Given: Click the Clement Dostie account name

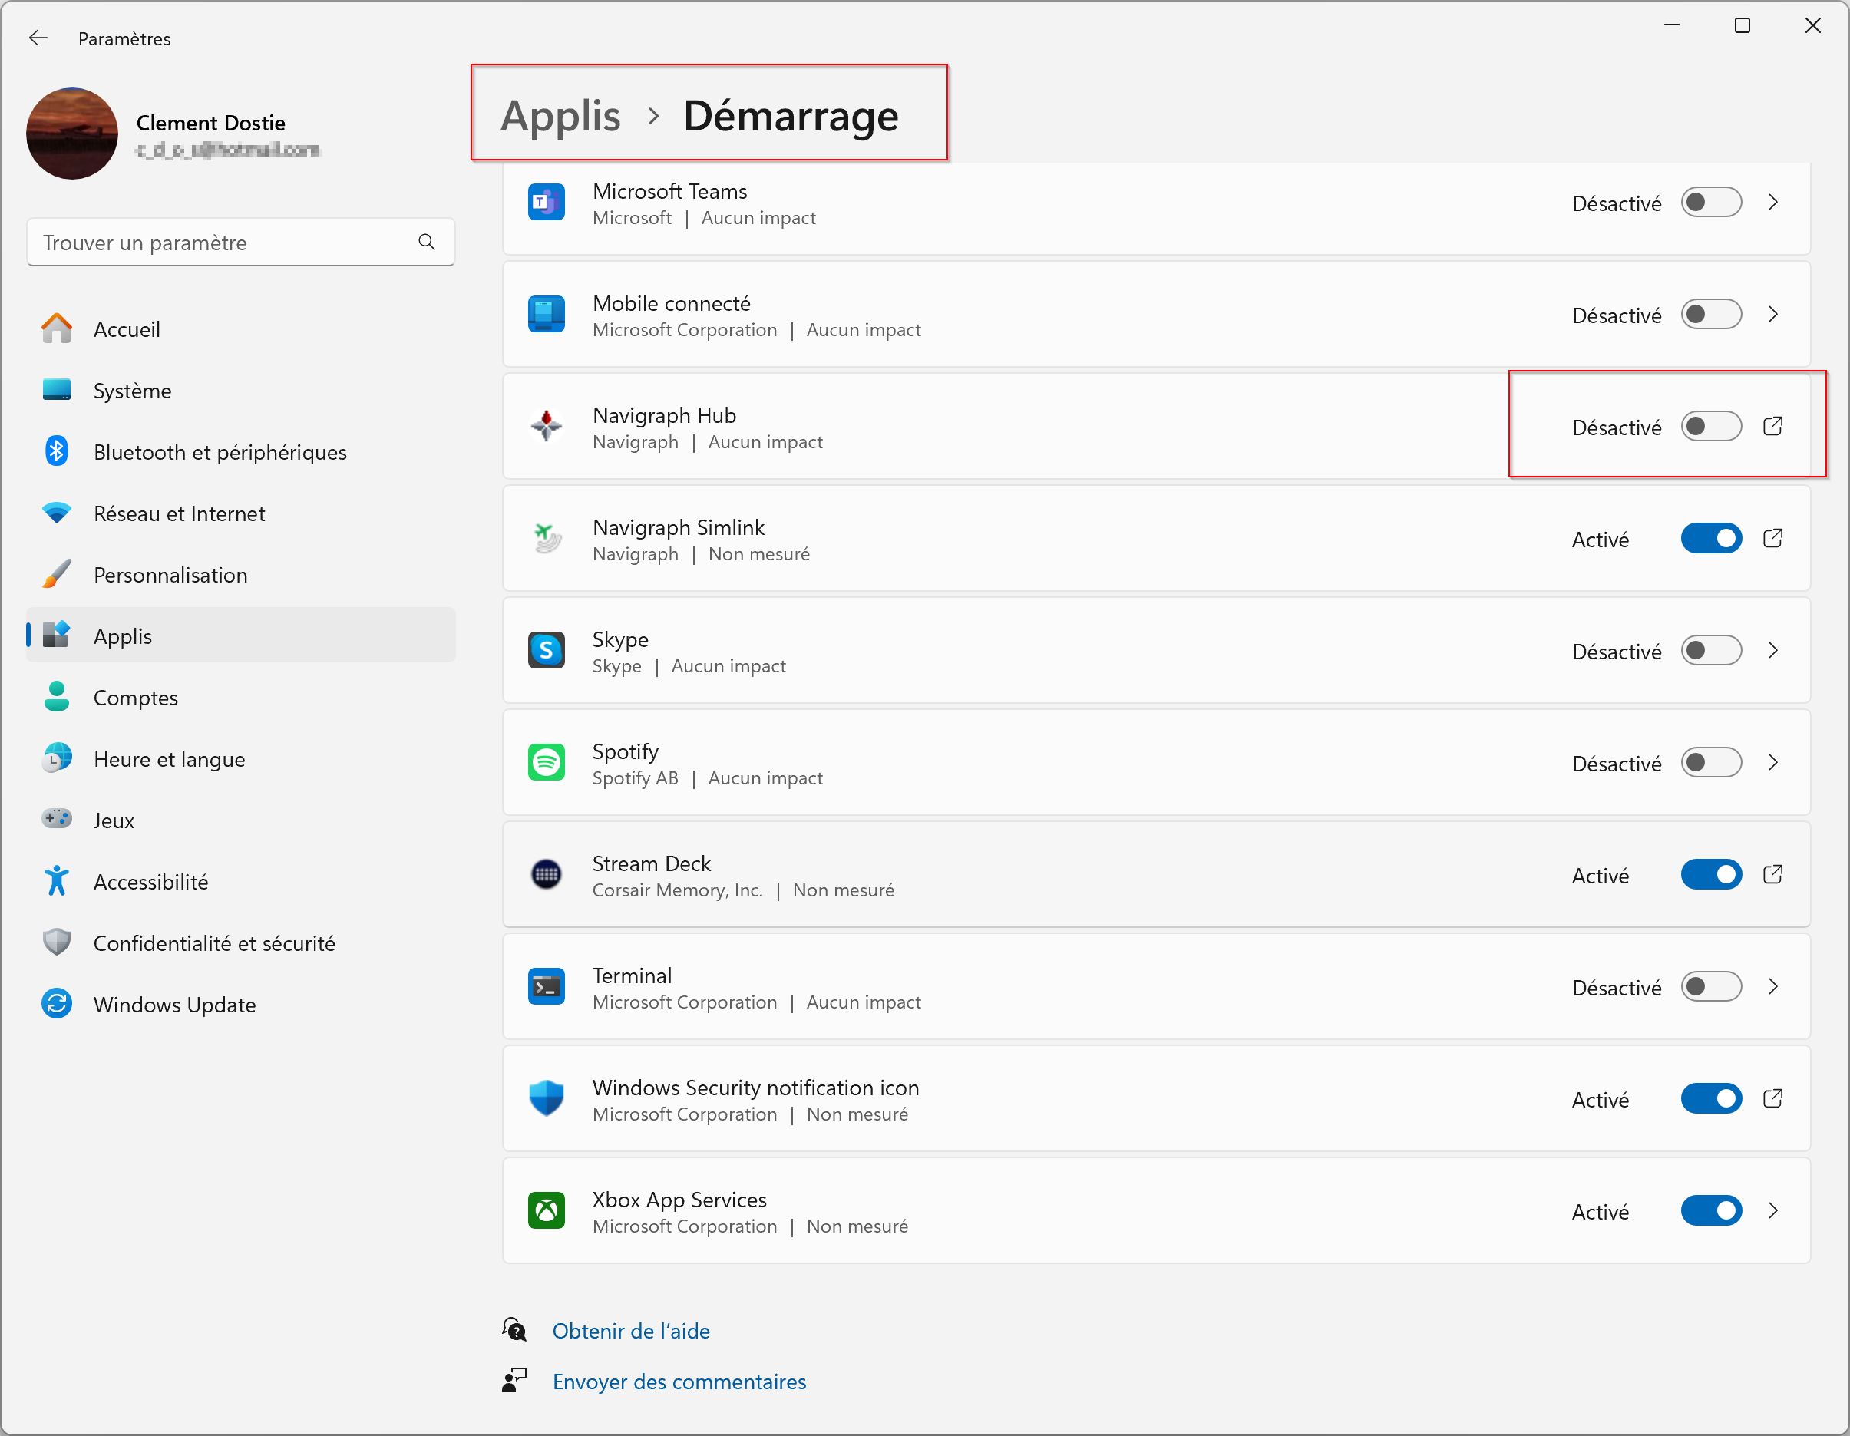Looking at the screenshot, I should pos(211,123).
